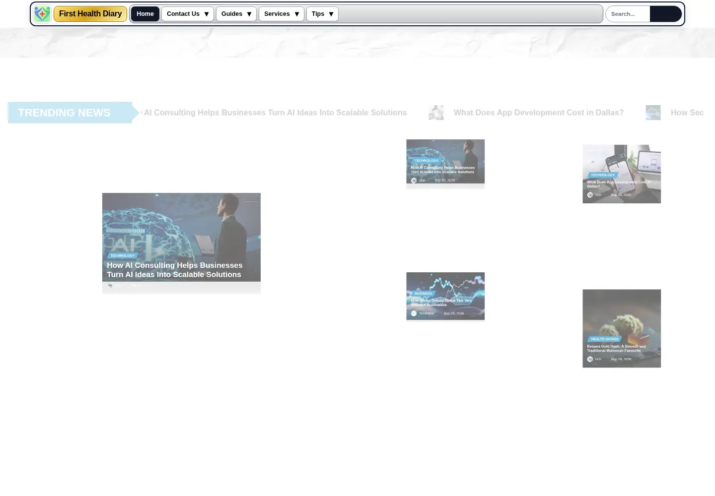Click the TamEditor author name

pos(427,313)
